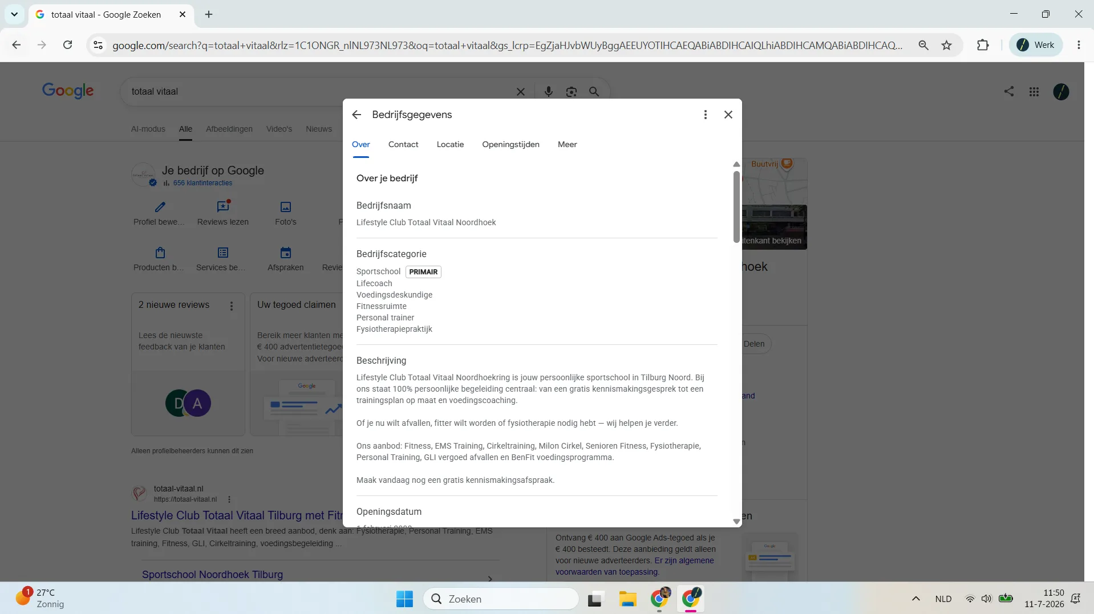
Task: Open Services bewerken
Action: point(222,258)
